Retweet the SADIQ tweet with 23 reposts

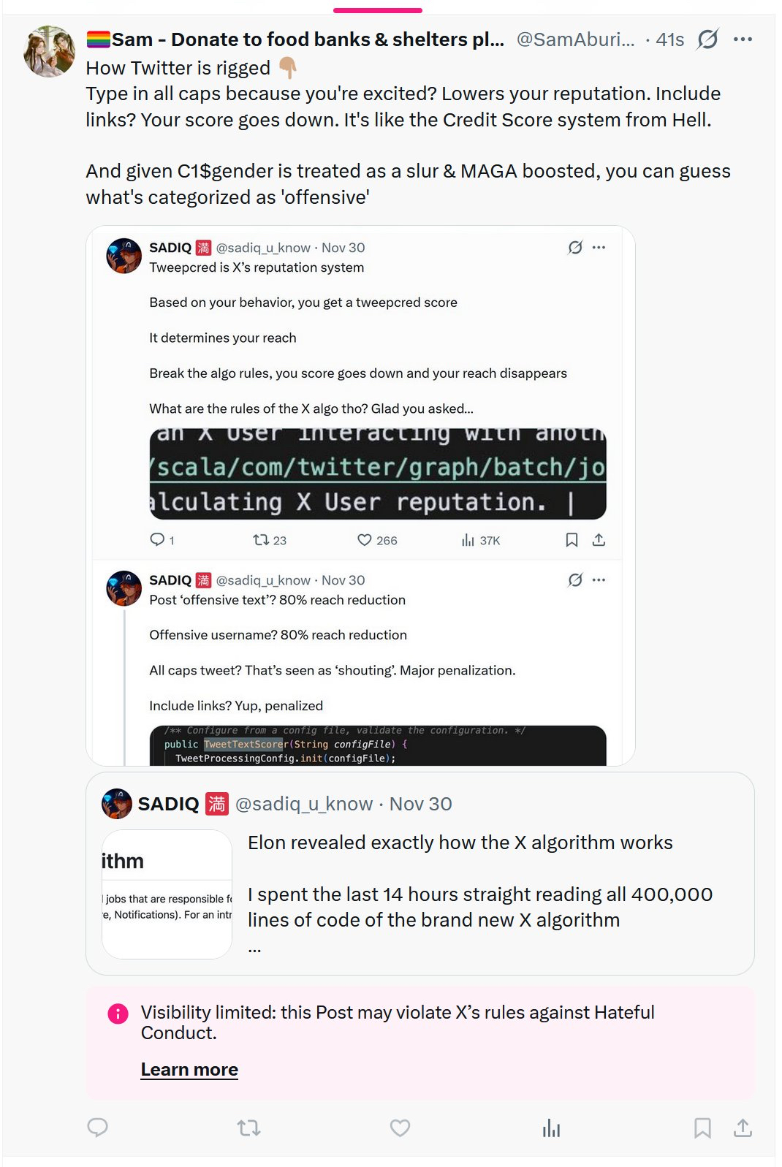tap(261, 540)
